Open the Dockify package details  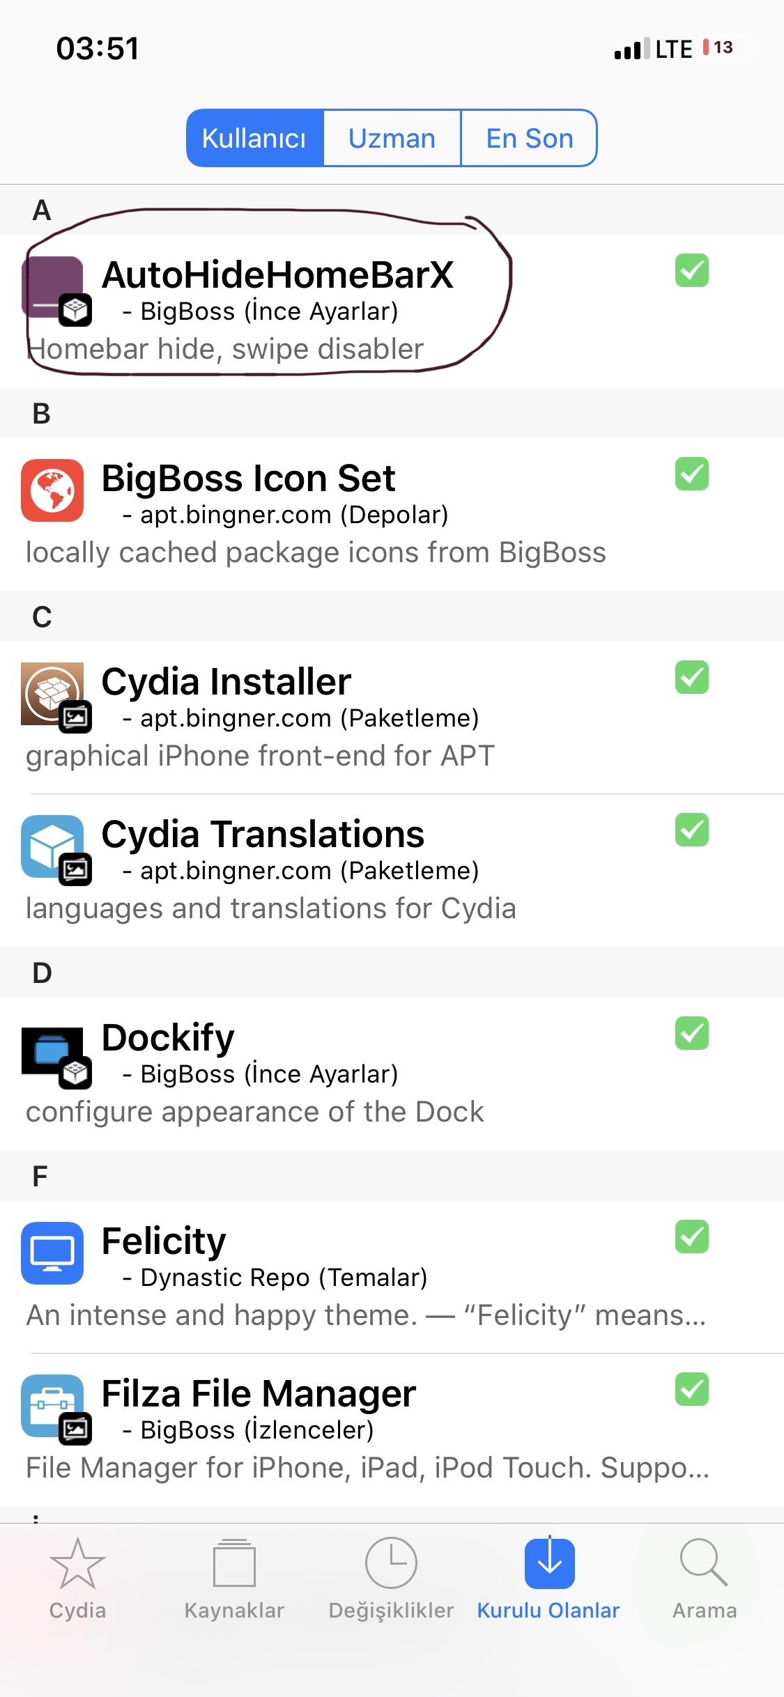[392, 1074]
